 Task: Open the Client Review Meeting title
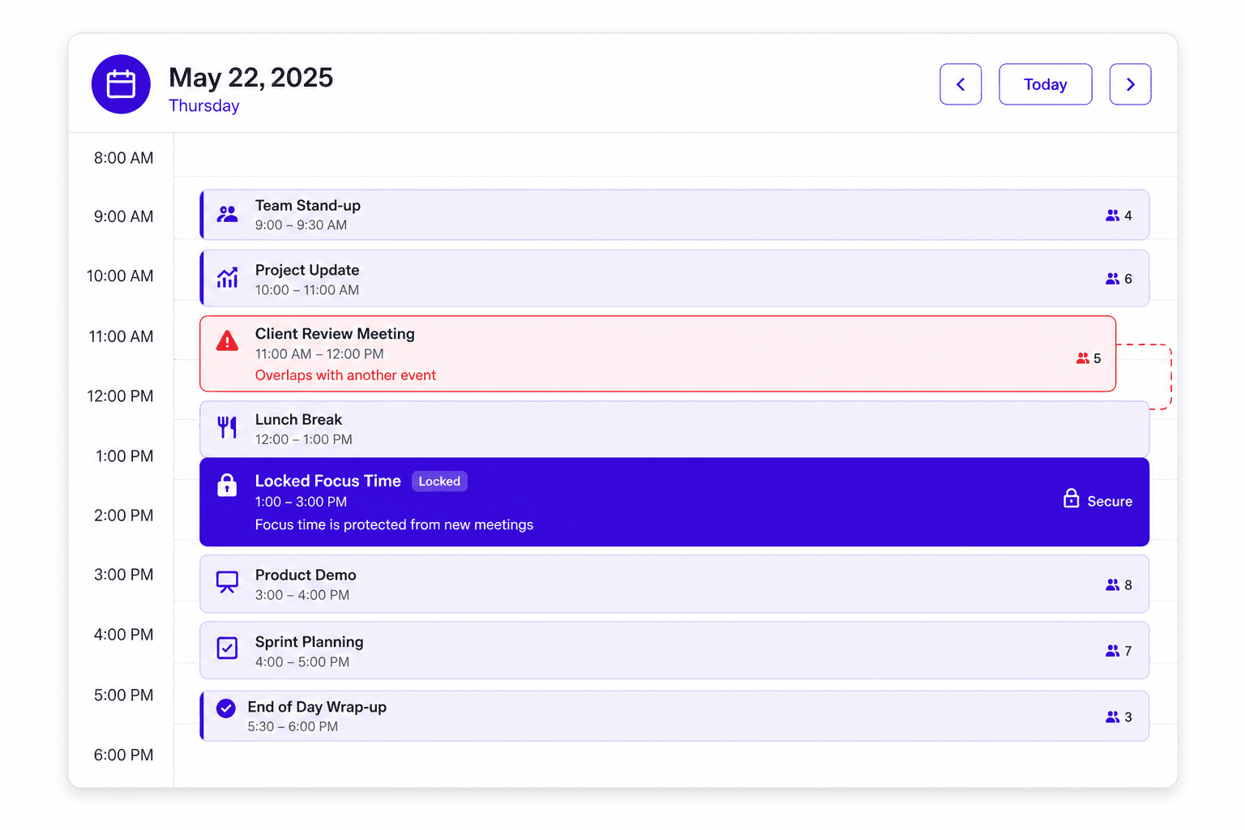click(x=335, y=334)
